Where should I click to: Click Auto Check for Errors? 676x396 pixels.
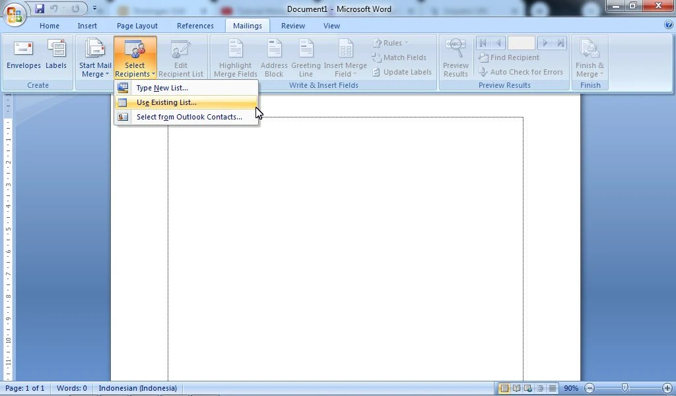[521, 72]
